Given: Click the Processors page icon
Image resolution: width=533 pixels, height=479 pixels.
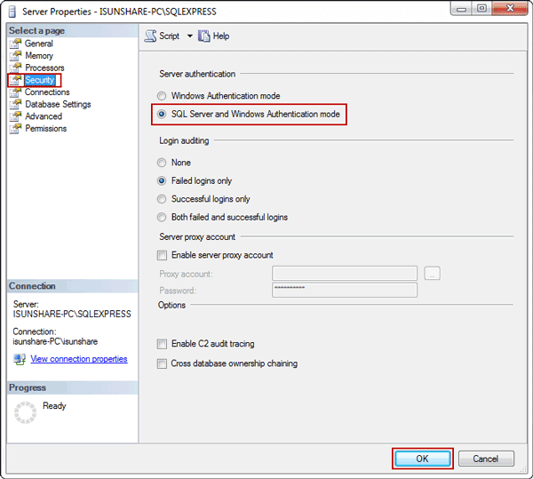Looking at the screenshot, I should 15,68.
